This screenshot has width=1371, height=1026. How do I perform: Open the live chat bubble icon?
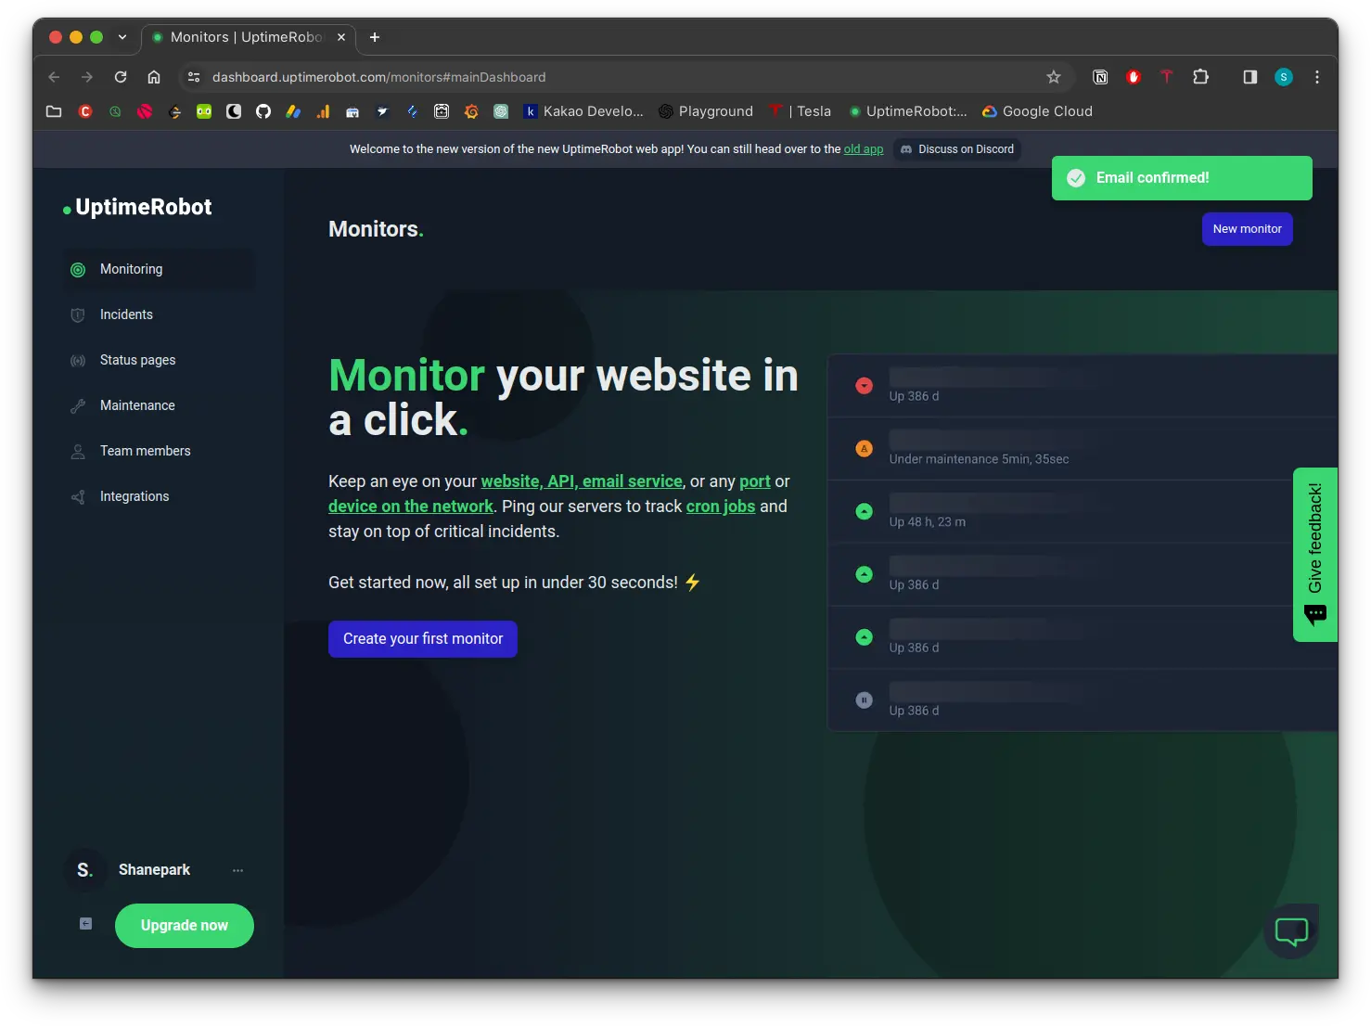[1291, 931]
